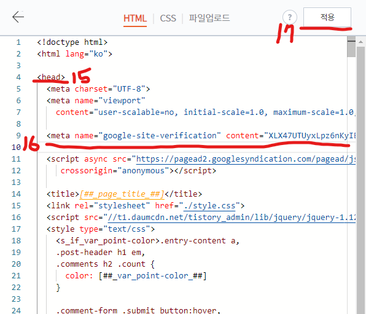Open the help question mark icon
The width and height of the screenshot is (366, 314).
coord(289,17)
